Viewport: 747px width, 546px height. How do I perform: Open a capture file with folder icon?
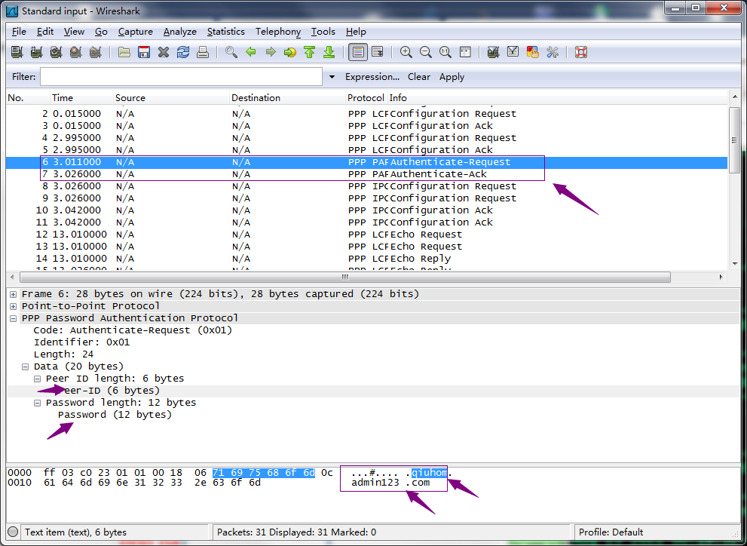click(124, 52)
